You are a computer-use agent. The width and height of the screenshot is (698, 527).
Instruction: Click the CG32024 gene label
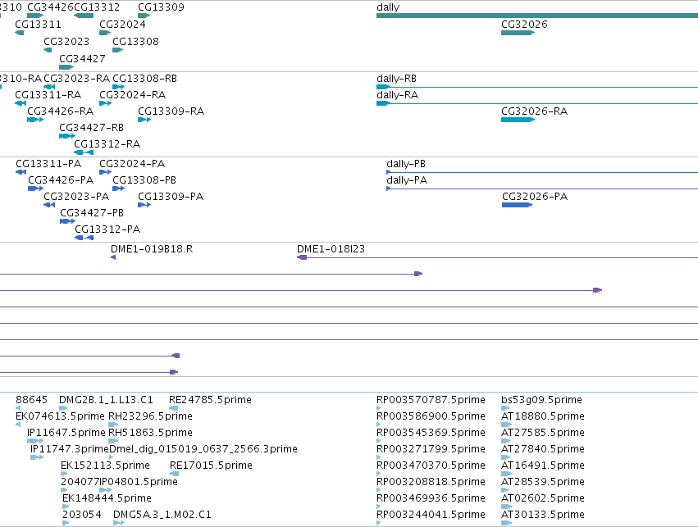pyautogui.click(x=122, y=25)
